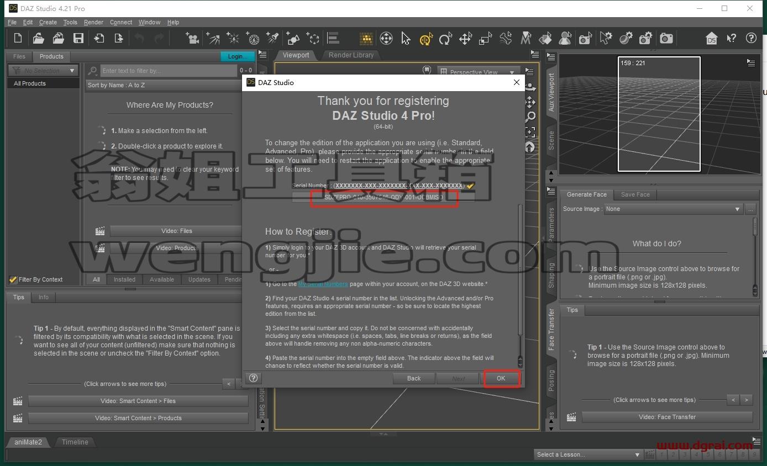Select the ActivePose bone tool
This screenshot has height=466, width=767.
tap(506, 38)
